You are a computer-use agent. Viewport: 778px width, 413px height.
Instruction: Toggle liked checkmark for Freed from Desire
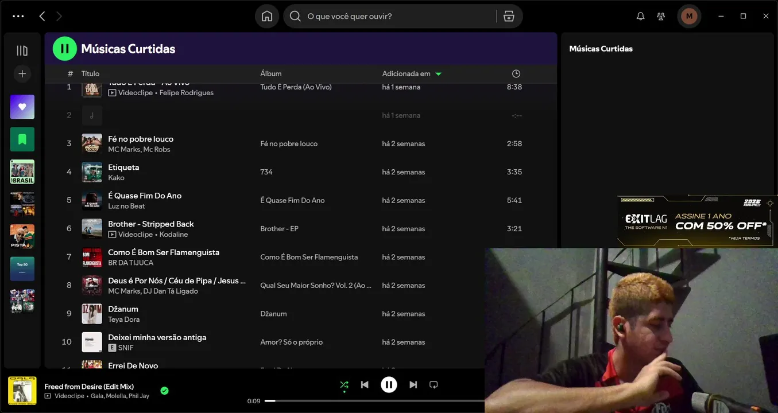tap(164, 391)
